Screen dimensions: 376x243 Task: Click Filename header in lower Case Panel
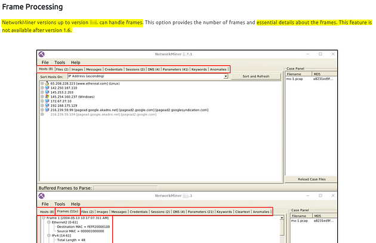(x=301, y=216)
